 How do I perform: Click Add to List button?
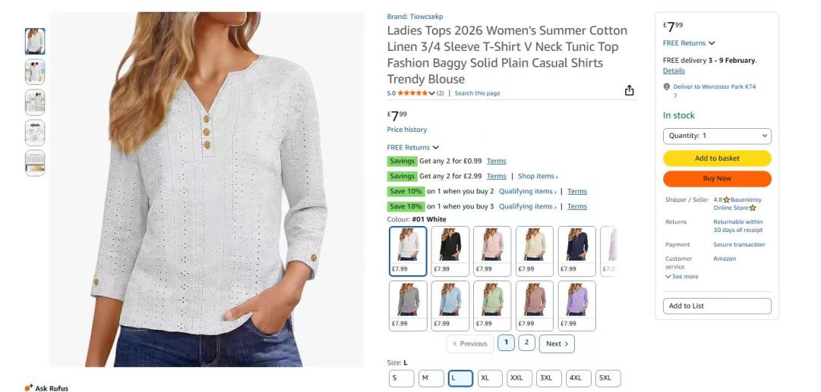coord(717,306)
